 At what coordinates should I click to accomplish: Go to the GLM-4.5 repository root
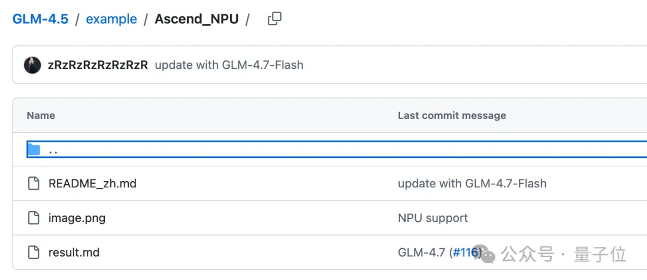(41, 19)
